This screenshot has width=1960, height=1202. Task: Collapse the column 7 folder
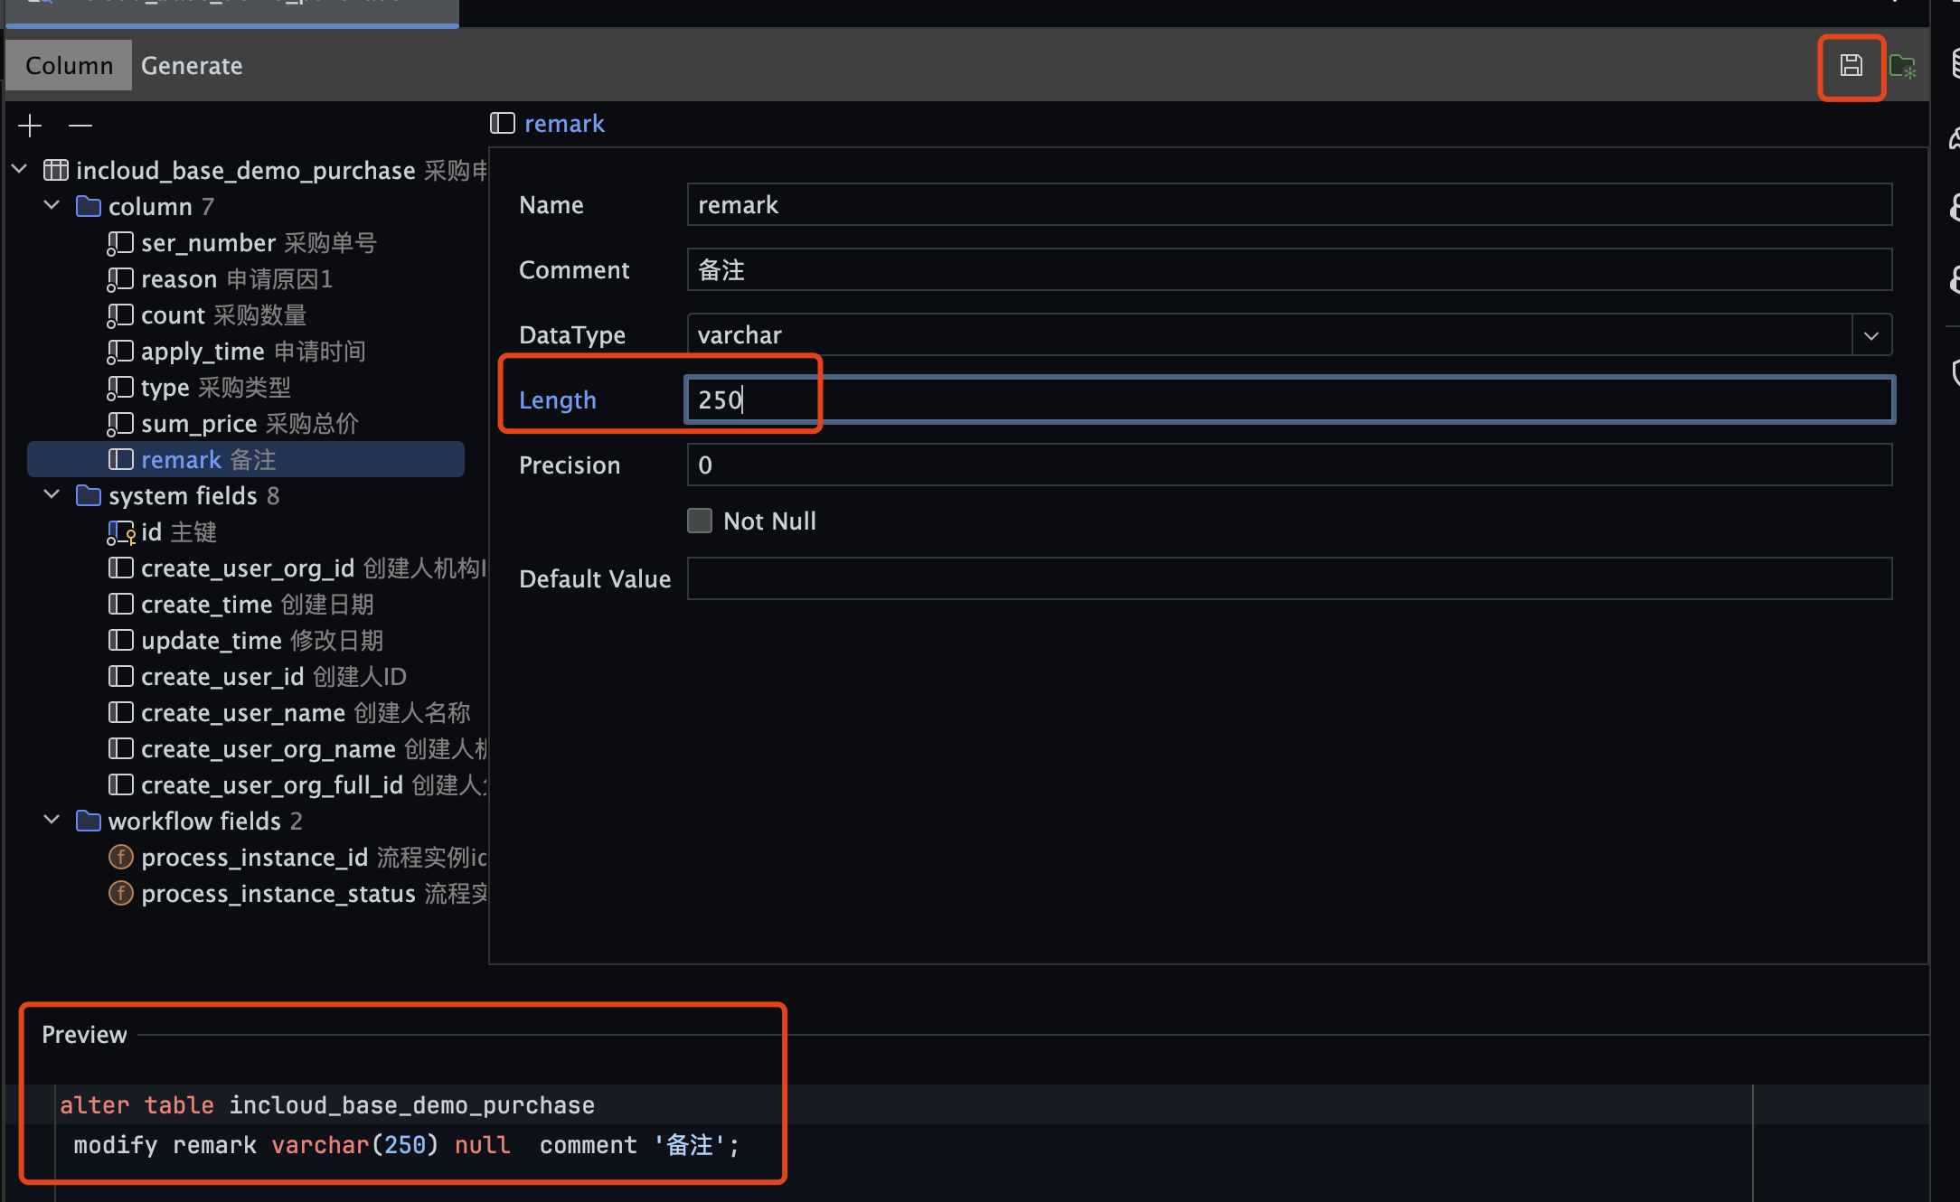[52, 206]
